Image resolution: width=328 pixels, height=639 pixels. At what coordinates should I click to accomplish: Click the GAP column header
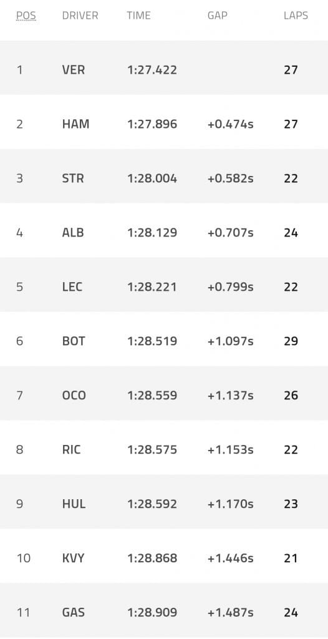[217, 16]
